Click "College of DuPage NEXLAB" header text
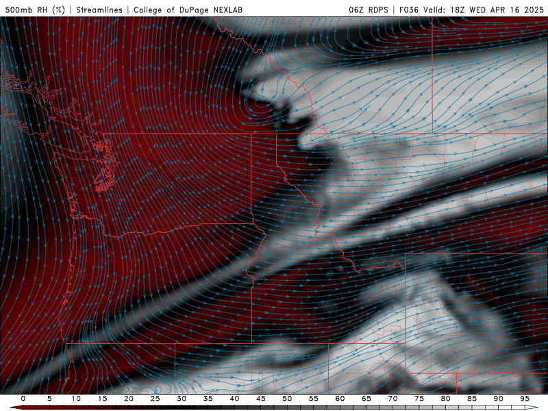This screenshot has height=411, width=548. (x=188, y=10)
